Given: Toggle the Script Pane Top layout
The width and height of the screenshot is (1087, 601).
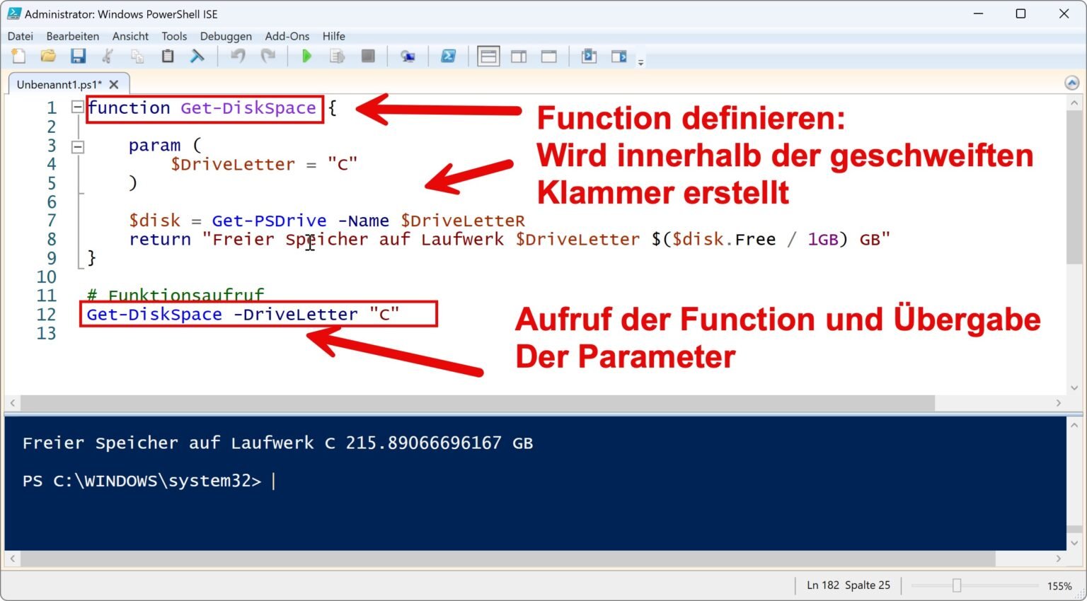Looking at the screenshot, I should coord(489,57).
